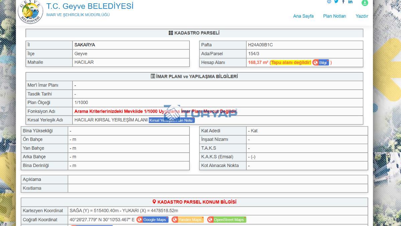
Task: Open Kırsal Yerleşim Plan Notu button
Action: pyautogui.click(x=171, y=120)
